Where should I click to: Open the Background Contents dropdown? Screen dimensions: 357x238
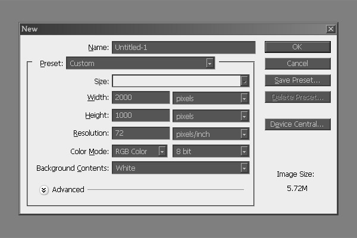244,168
